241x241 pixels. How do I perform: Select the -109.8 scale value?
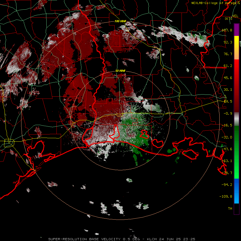(x=226, y=197)
